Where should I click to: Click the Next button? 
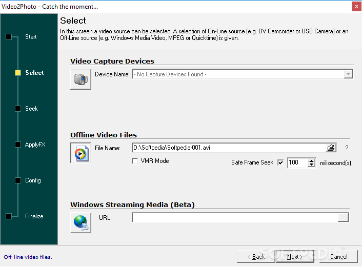click(x=295, y=257)
